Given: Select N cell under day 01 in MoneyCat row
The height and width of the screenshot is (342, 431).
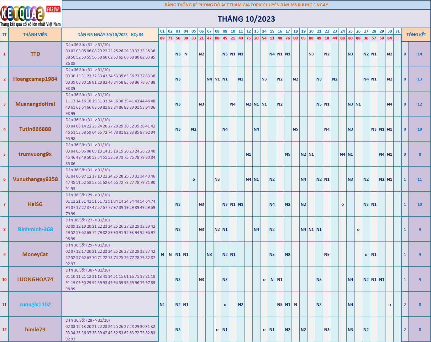Looking at the screenshot, I should pos(162,254).
